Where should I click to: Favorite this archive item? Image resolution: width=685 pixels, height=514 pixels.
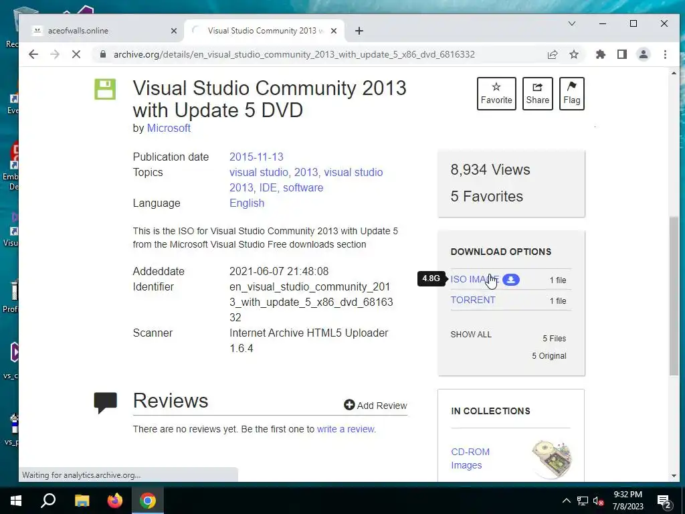tap(496, 94)
